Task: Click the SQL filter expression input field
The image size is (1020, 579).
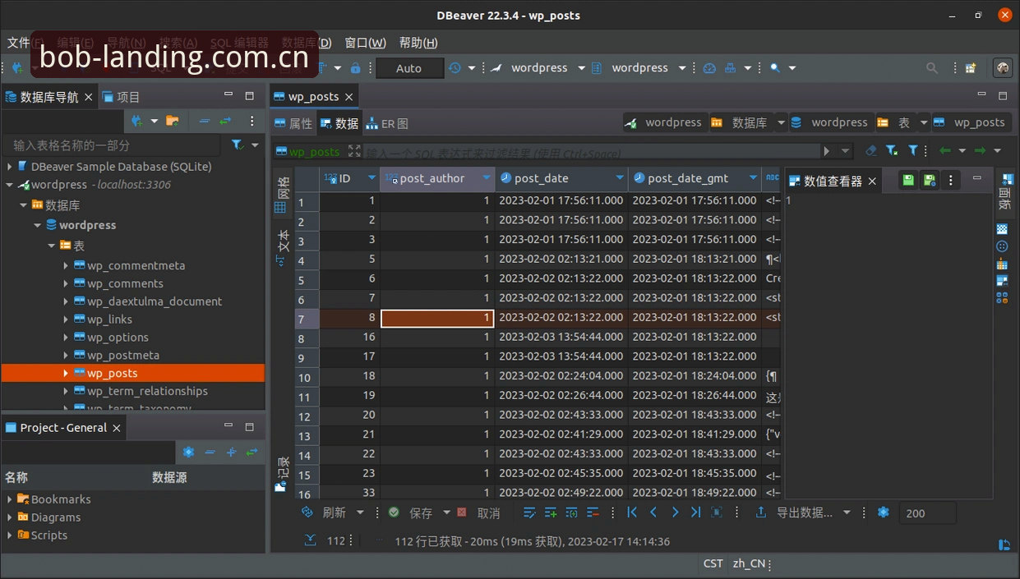Action: click(x=592, y=152)
